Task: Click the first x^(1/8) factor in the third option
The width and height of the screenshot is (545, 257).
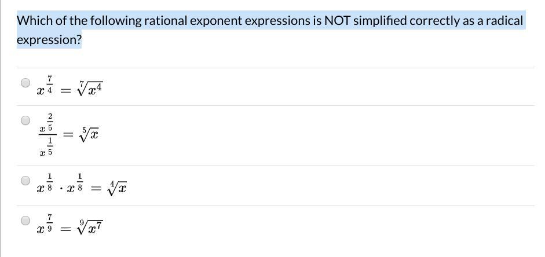Action: pyautogui.click(x=45, y=183)
